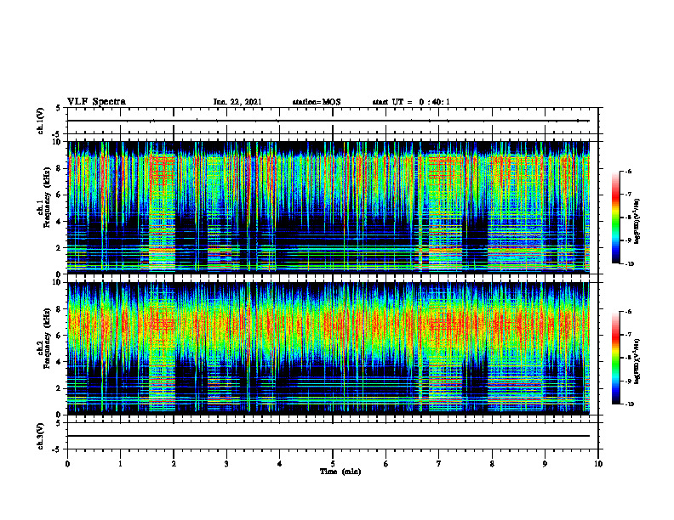Click the "4" tick on the time axis
Screen dimensions: 674x520
coord(279,464)
